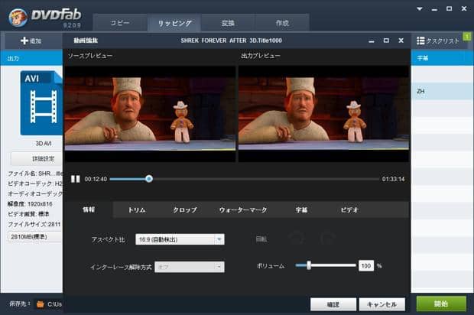The height and width of the screenshot is (315, 474).
Task: Click the current time 00:12:40
Action: click(96, 179)
